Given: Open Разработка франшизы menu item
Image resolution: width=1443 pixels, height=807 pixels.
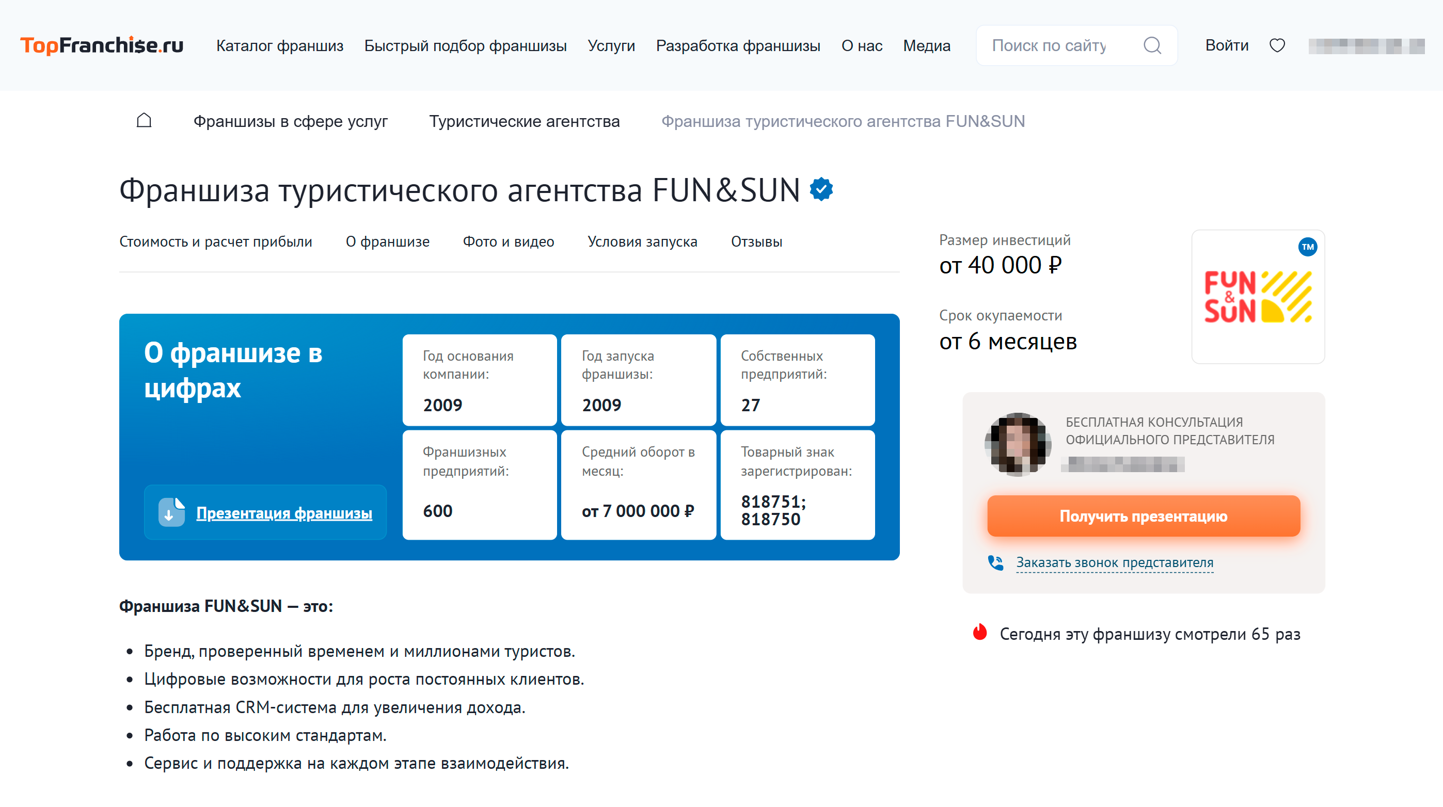Looking at the screenshot, I should click(738, 45).
